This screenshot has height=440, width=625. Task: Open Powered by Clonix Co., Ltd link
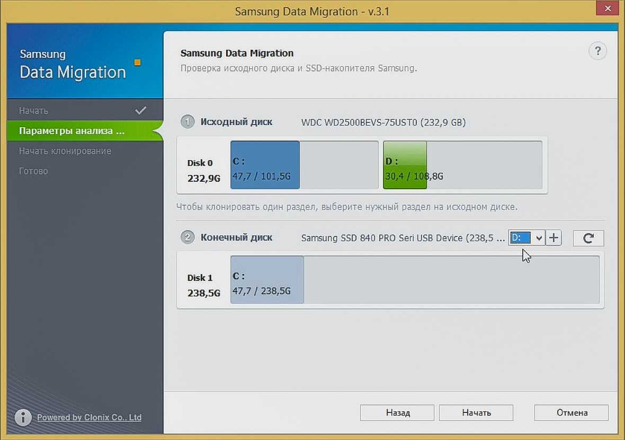[x=89, y=417]
